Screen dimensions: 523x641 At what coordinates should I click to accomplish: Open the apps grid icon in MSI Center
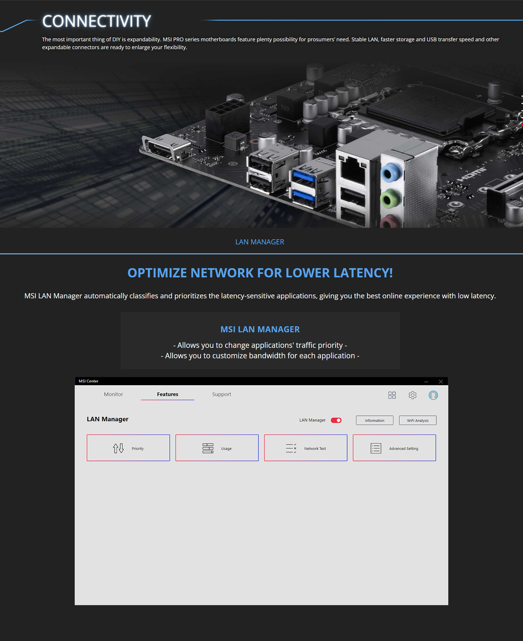click(392, 395)
